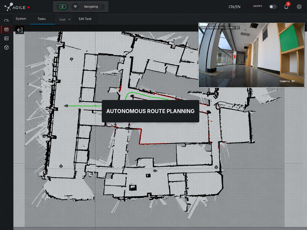The width and height of the screenshot is (307, 230).
Task: Select the robot marker on green route
Action: [67, 106]
